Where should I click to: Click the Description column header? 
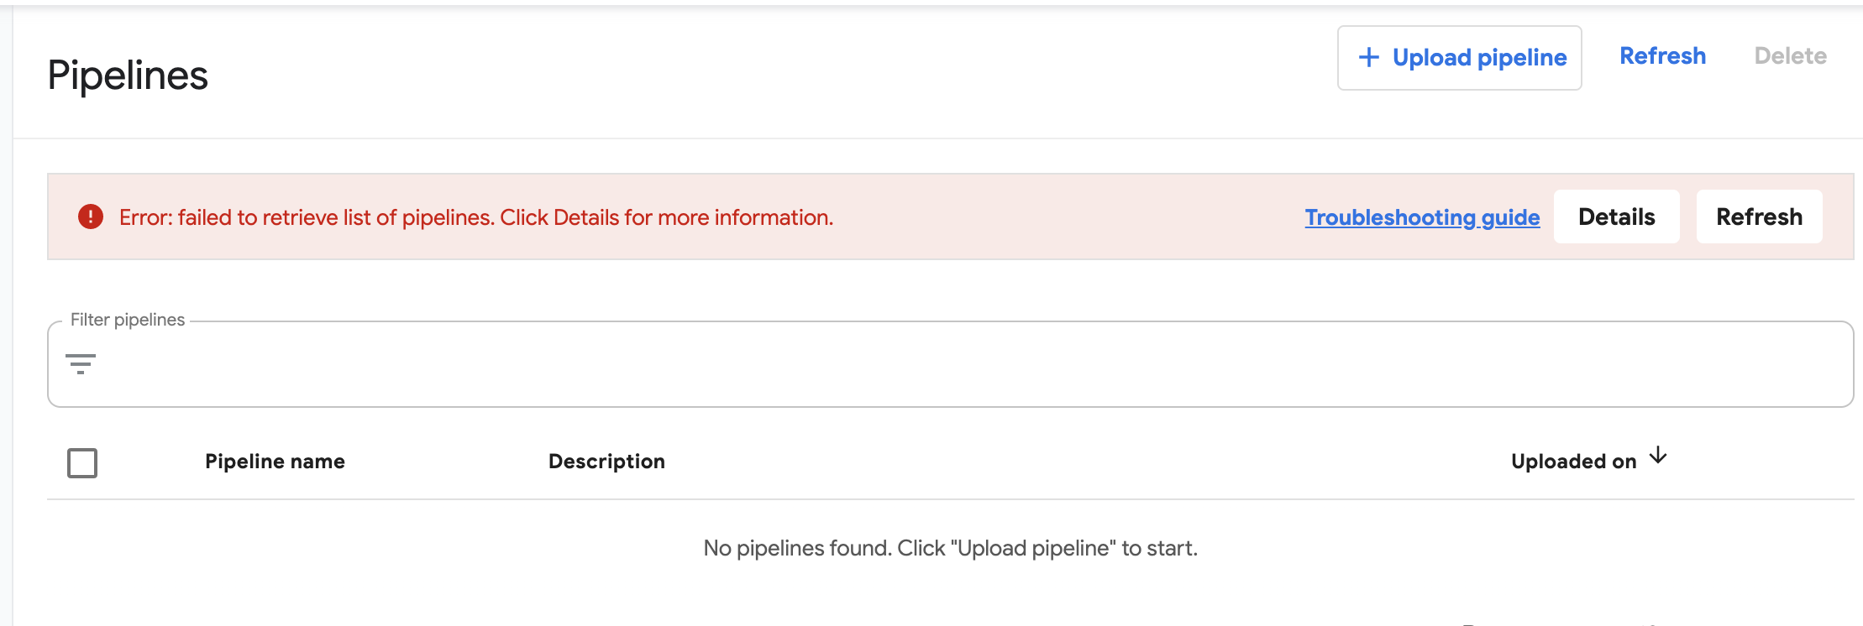tap(606, 461)
